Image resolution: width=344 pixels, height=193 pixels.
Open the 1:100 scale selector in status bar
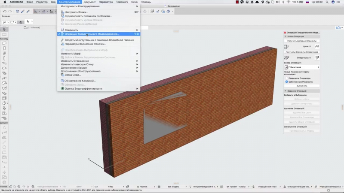click(111, 187)
